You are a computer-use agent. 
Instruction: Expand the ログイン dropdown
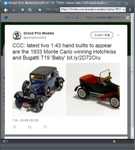(x=119, y=18)
